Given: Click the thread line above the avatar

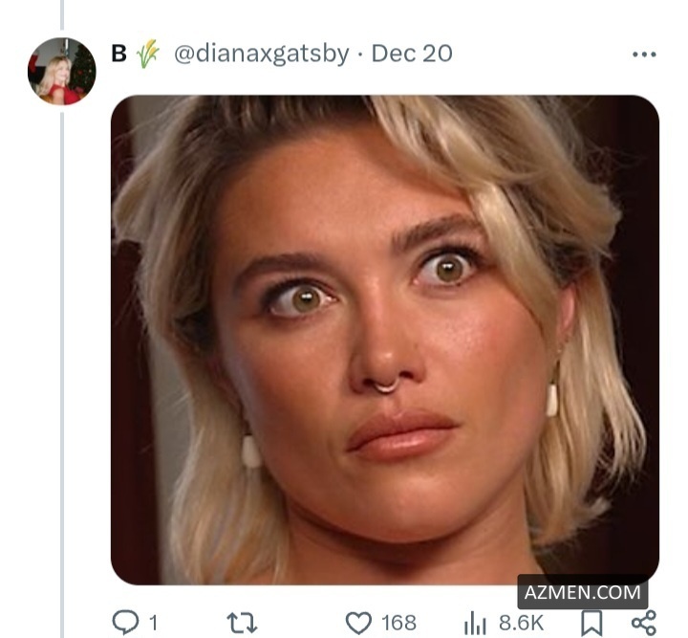Looking at the screenshot, I should (62, 14).
